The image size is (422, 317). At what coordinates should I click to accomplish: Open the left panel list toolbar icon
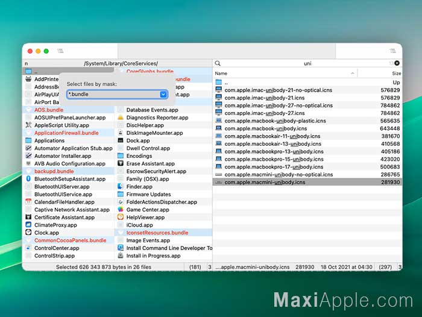pos(60,51)
